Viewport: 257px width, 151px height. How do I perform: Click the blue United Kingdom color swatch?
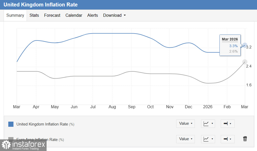pyautogui.click(x=11, y=124)
